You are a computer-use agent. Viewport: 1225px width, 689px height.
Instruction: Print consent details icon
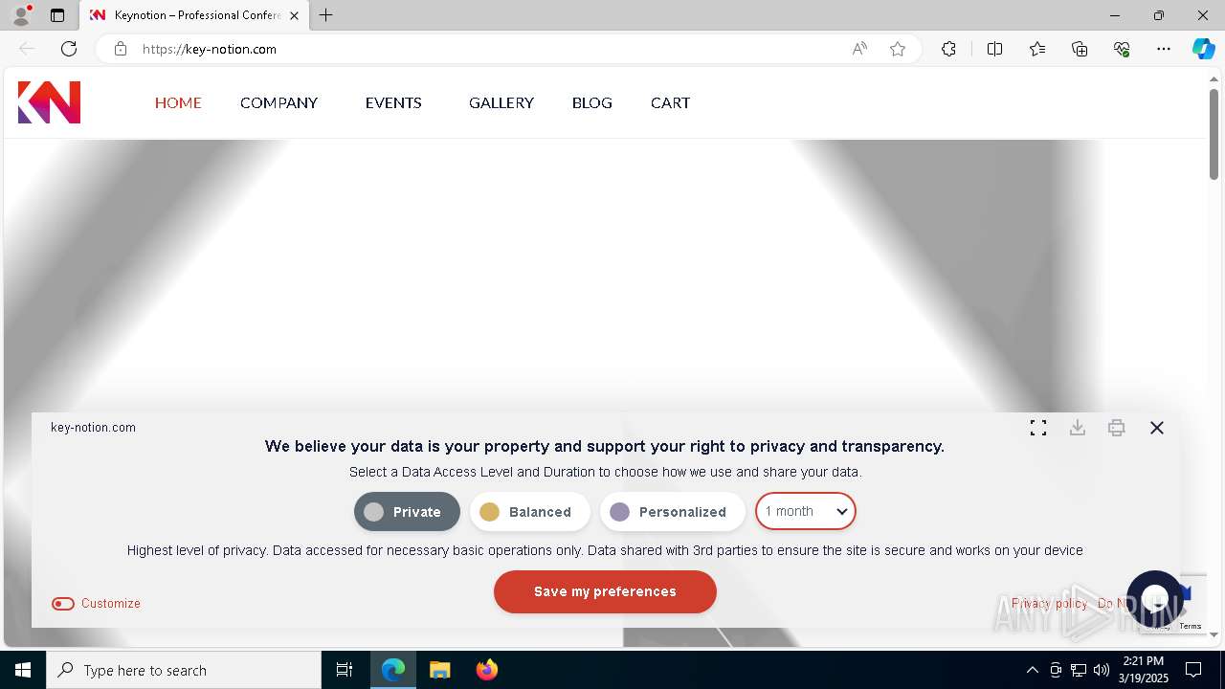(1117, 428)
